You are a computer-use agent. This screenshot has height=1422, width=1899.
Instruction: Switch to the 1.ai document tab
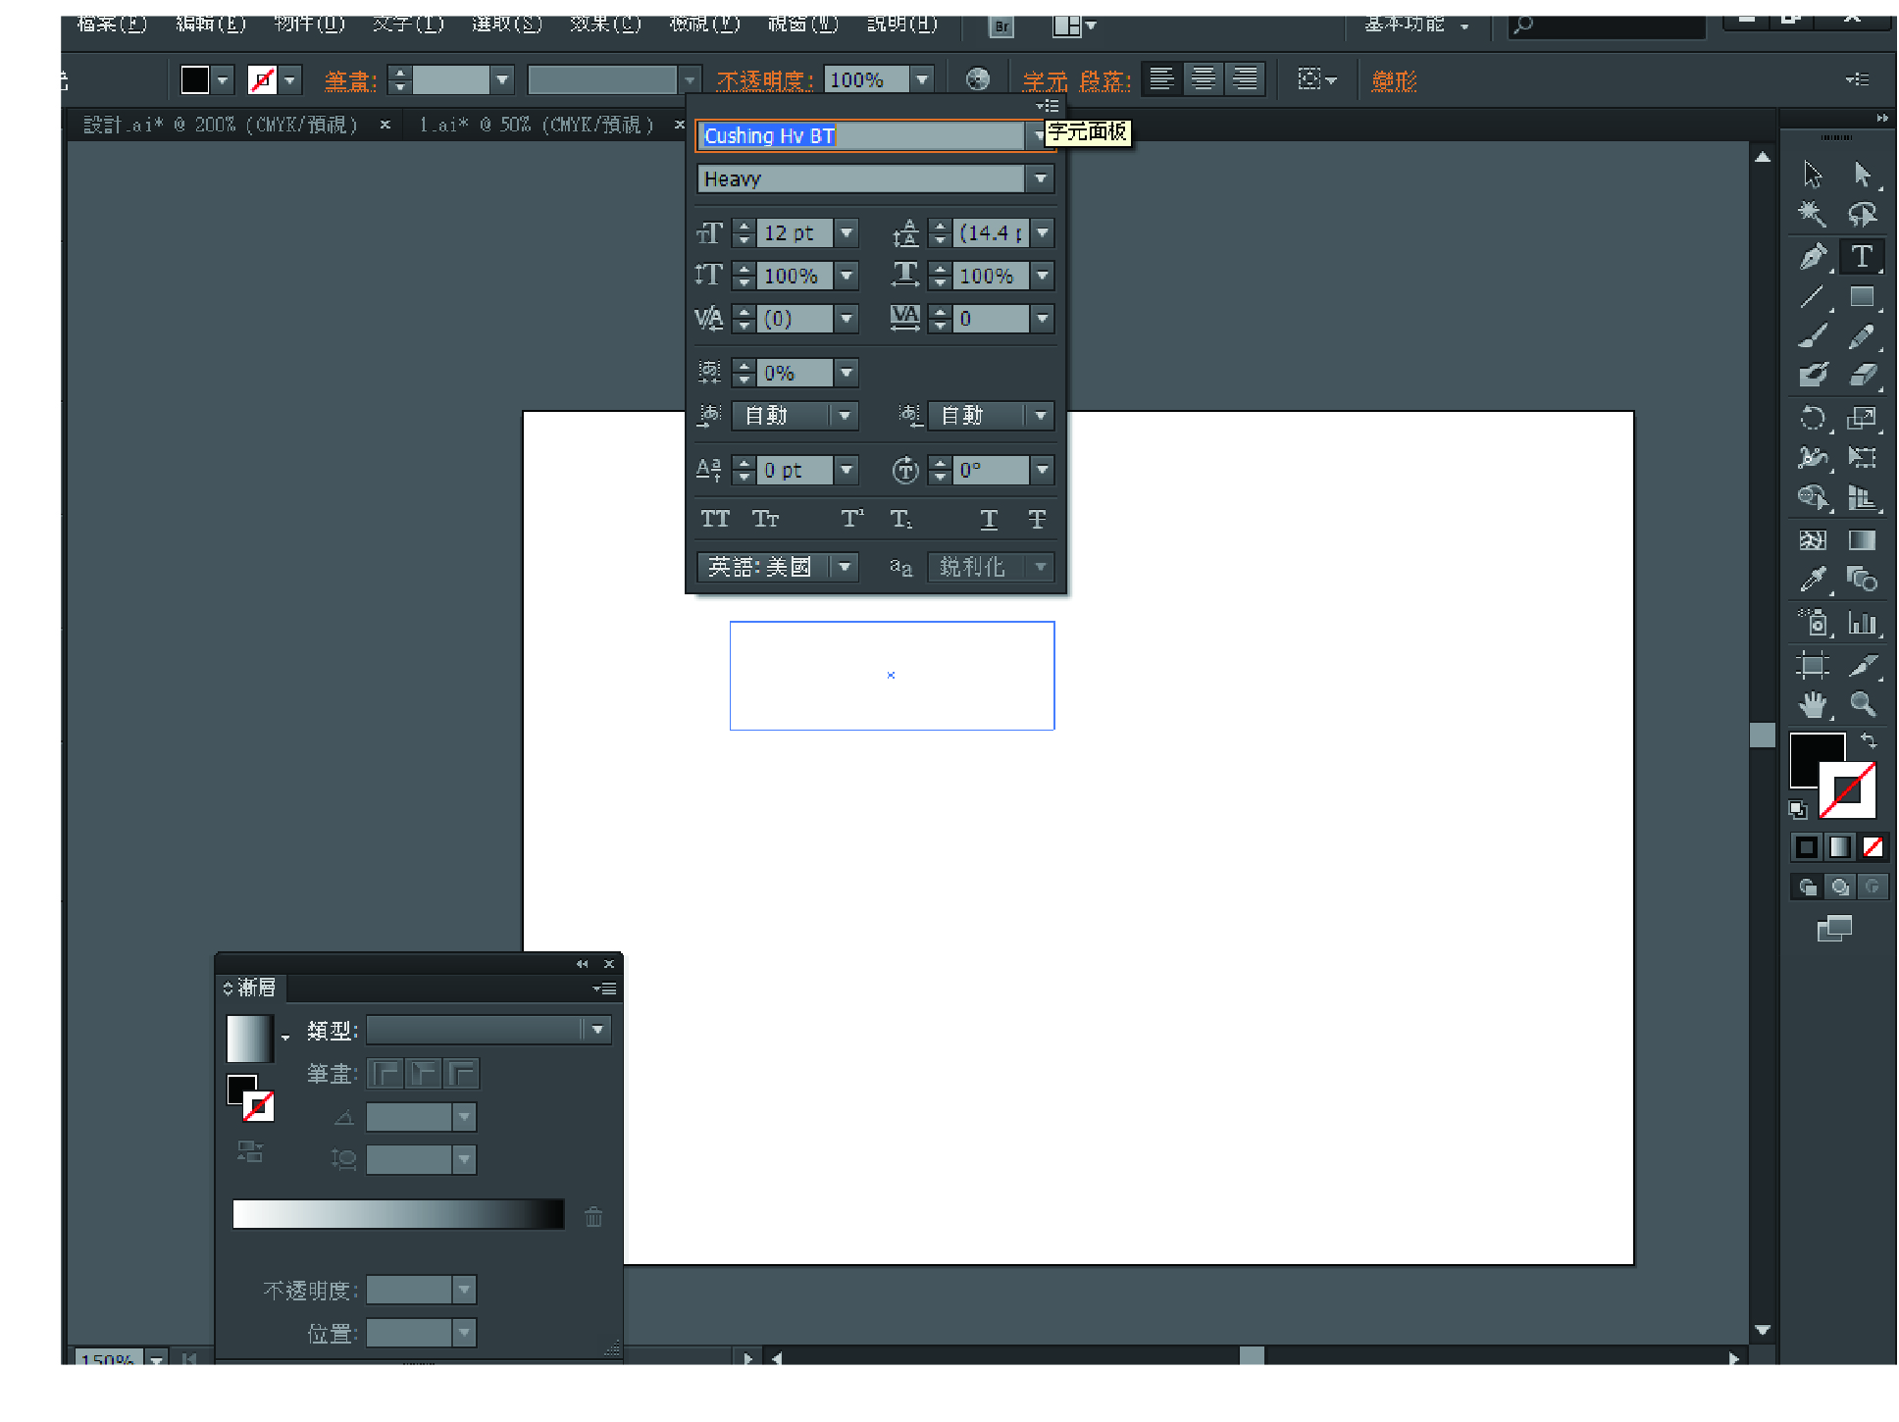pos(537,125)
